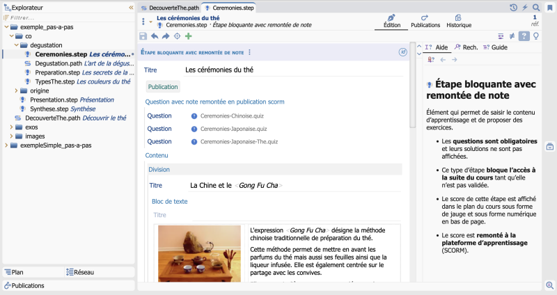Click the not-equal differences icon
Viewport: 557px width, 295px height.
pyautogui.click(x=512, y=36)
